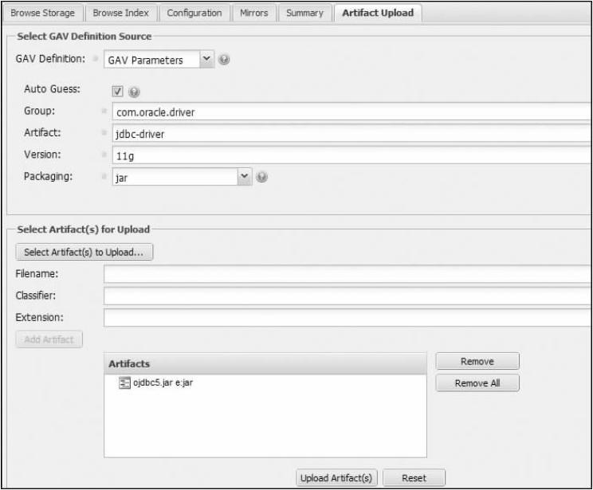Open the Browse Index tab
Viewport: 593px width, 490px height.
120,13
